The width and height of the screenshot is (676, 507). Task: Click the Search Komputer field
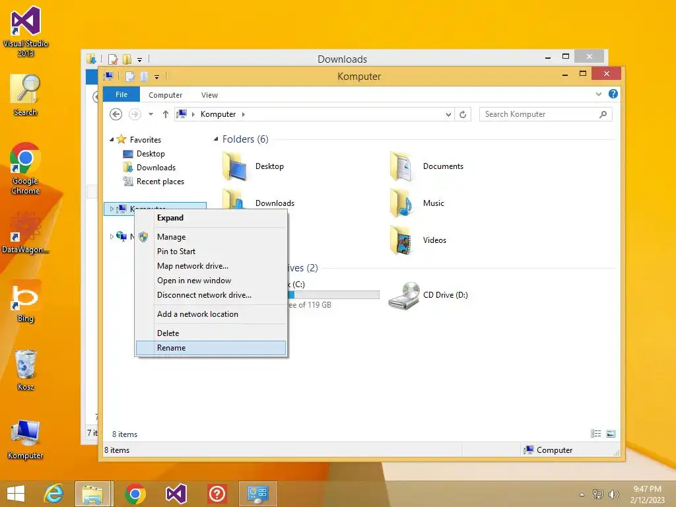coord(546,114)
